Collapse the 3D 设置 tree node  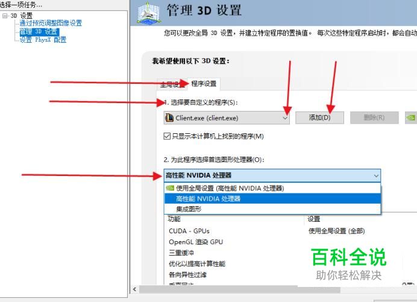click(5, 16)
